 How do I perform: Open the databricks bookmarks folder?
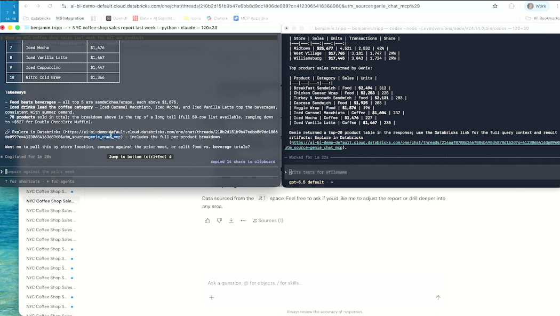click(x=37, y=18)
